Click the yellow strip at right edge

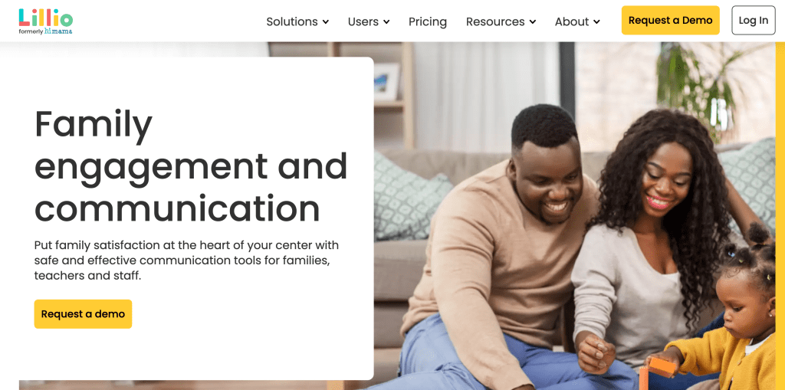[780, 216]
